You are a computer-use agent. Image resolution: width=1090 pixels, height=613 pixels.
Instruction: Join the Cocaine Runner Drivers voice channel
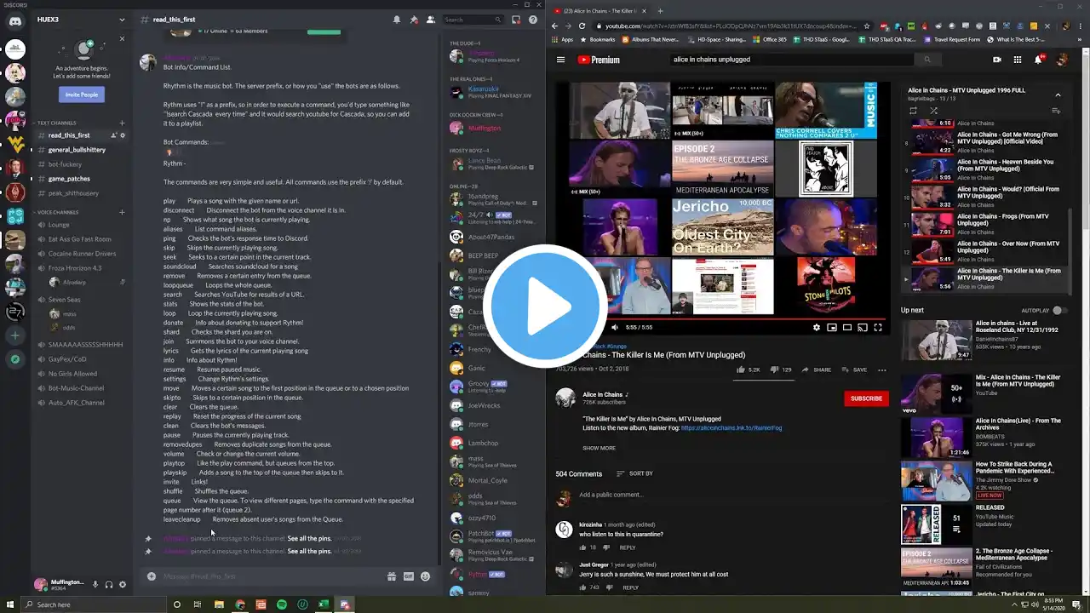click(82, 254)
